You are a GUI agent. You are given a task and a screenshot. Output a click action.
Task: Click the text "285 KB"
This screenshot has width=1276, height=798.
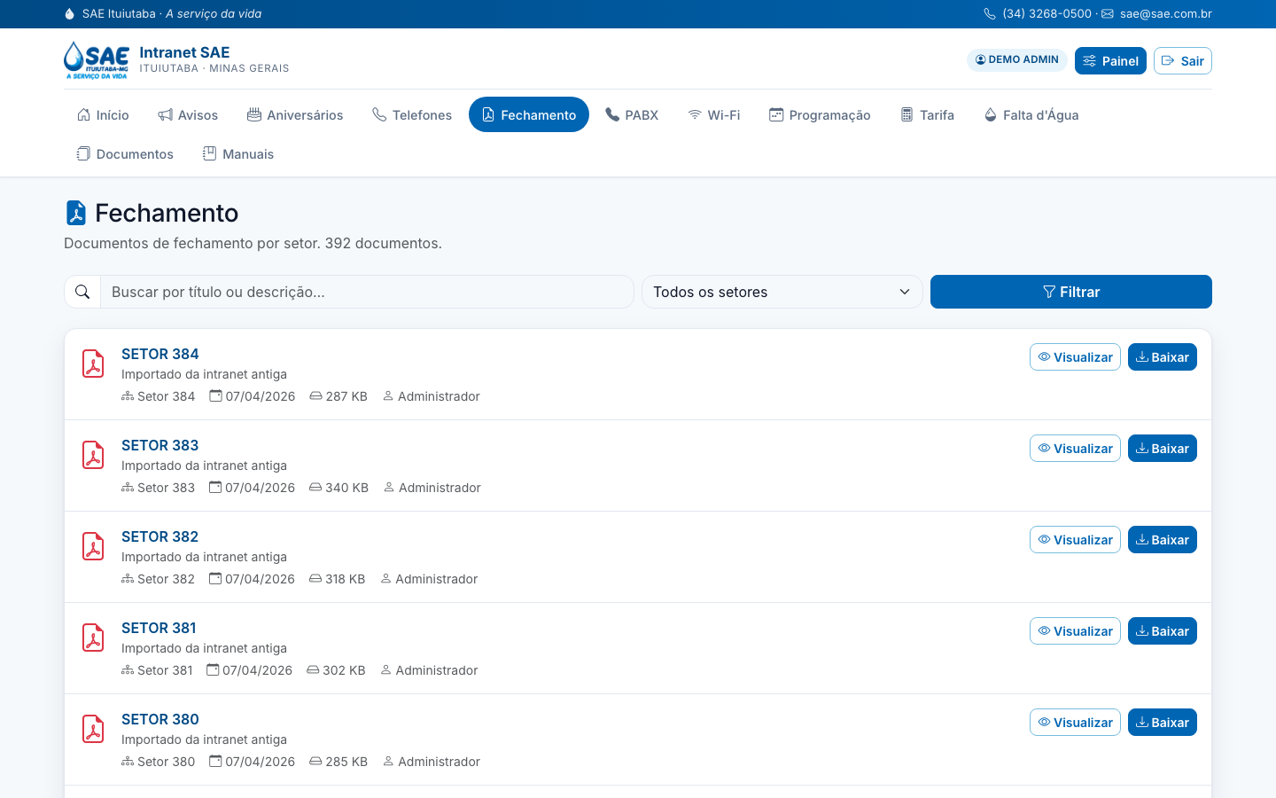pyautogui.click(x=346, y=762)
